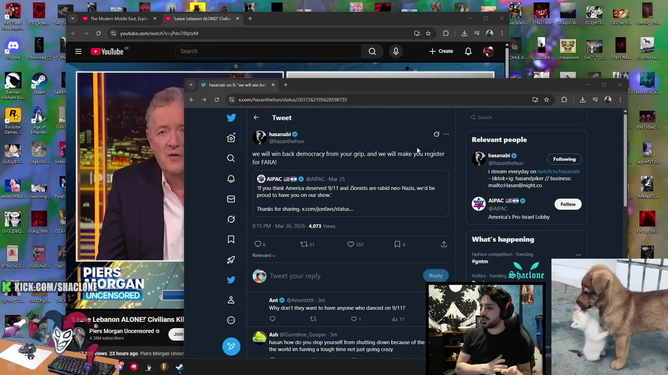Bookmark the X page with star icon
The image size is (668, 375).
tap(546, 99)
